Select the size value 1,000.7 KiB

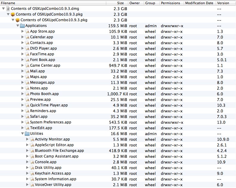pyautogui.click(x=117, y=94)
